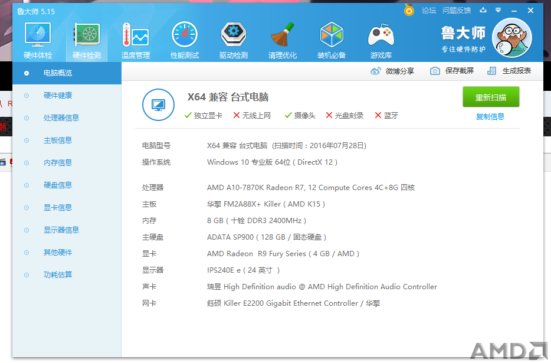The image size is (551, 363).
Task: Click the 'Killer E2200 Gigabit Ethernet Controller' value
Action: [291, 303]
